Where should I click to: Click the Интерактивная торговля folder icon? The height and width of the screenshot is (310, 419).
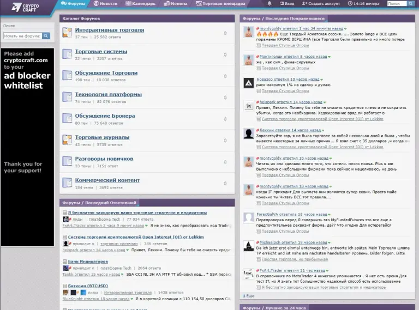coord(67,33)
